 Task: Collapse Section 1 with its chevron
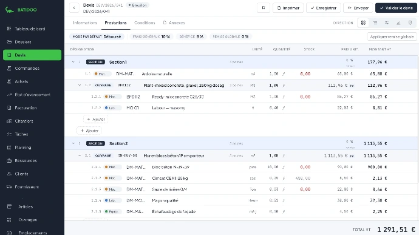(73, 62)
